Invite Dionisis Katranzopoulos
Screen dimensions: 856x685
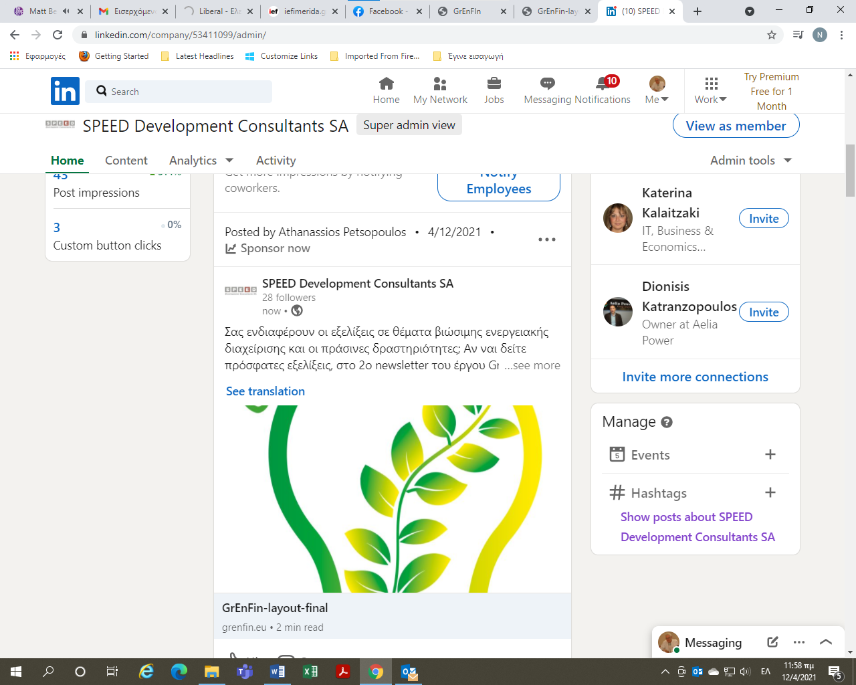point(764,312)
